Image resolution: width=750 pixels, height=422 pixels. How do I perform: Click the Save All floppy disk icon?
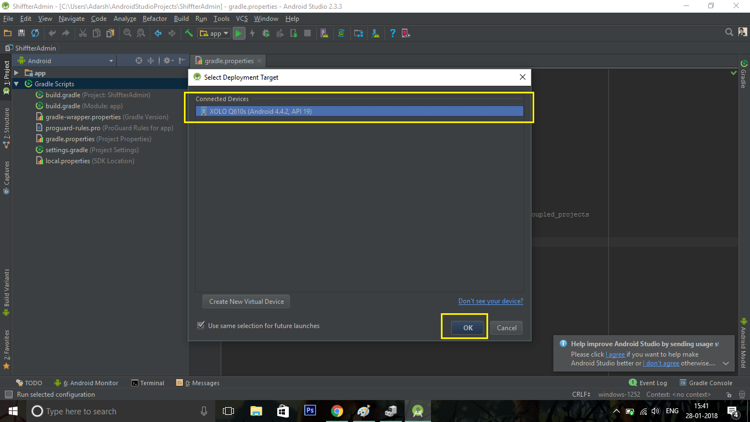coord(21,34)
